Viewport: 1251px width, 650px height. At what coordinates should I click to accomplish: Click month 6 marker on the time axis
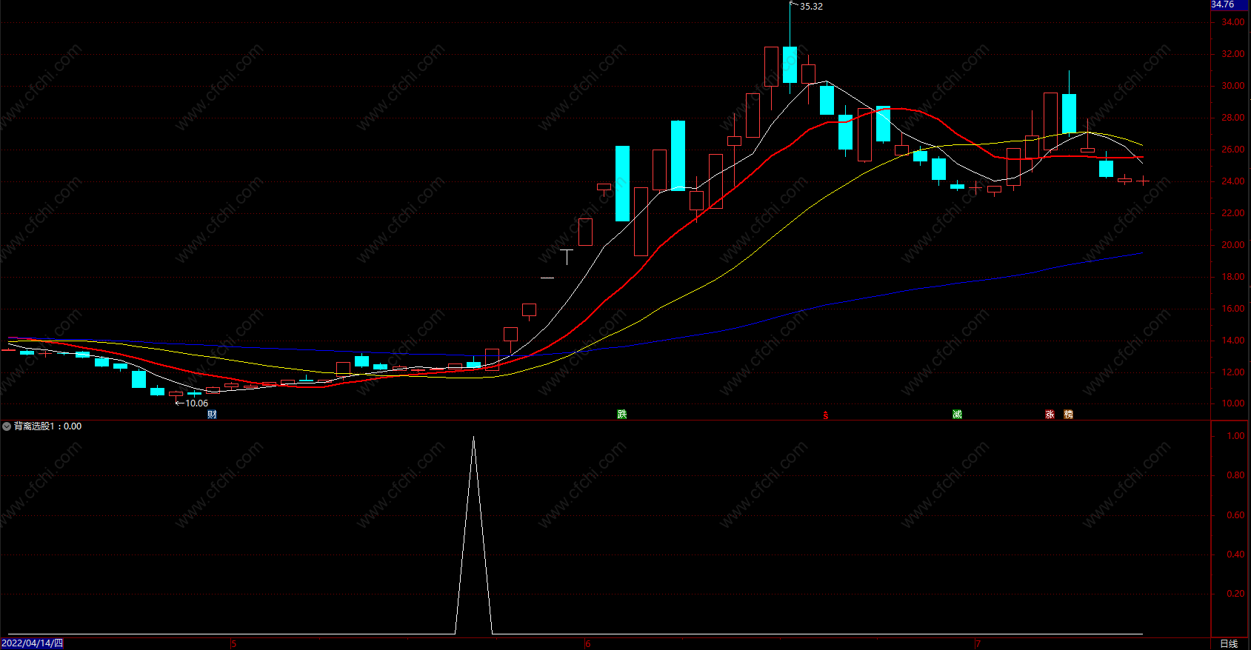[x=588, y=644]
